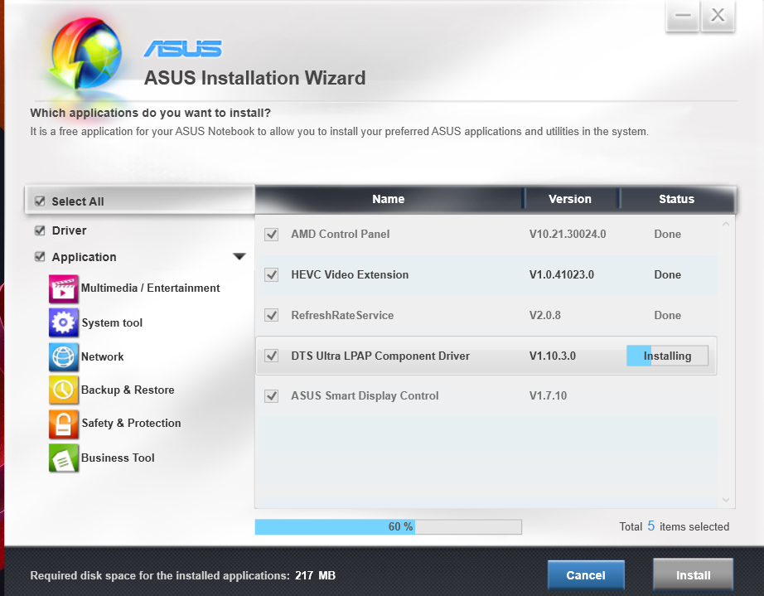Viewport: 764px width, 596px height.
Task: Click the Name column header
Action: 389,199
